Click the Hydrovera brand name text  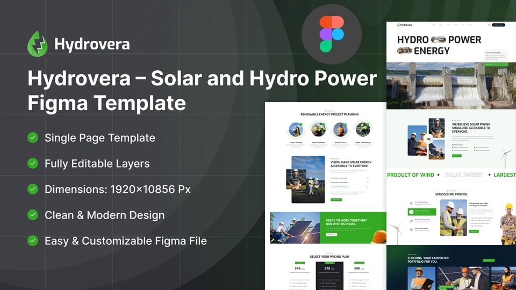92,45
